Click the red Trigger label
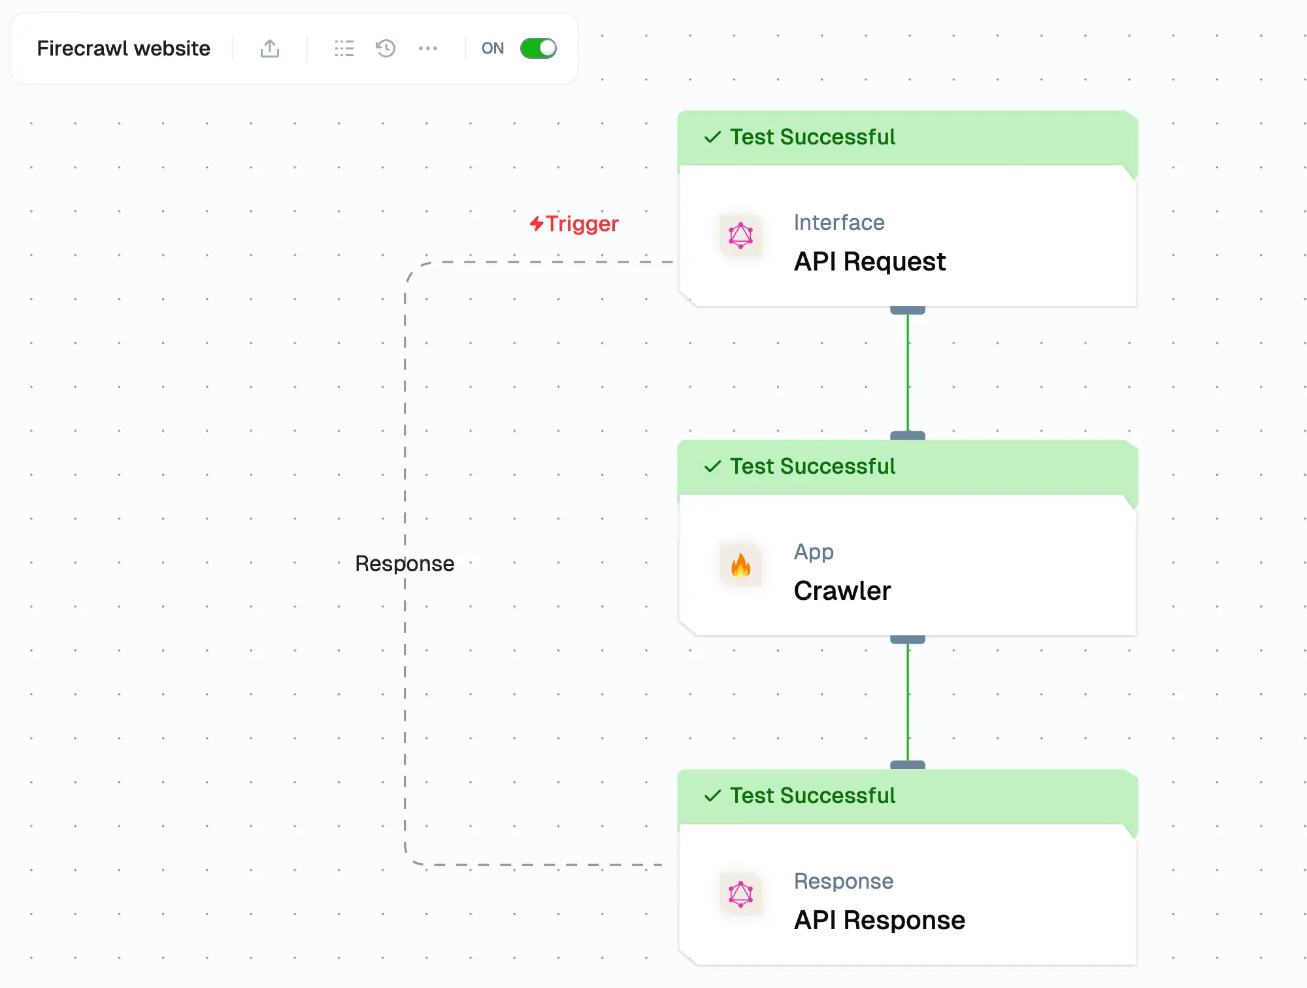This screenshot has width=1307, height=988. point(574,223)
